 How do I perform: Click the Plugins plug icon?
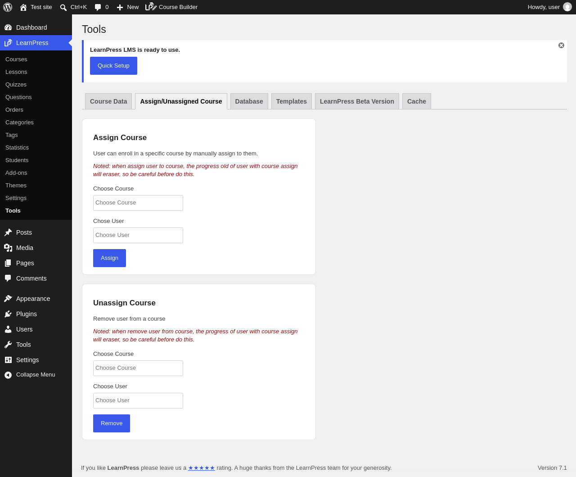point(8,314)
